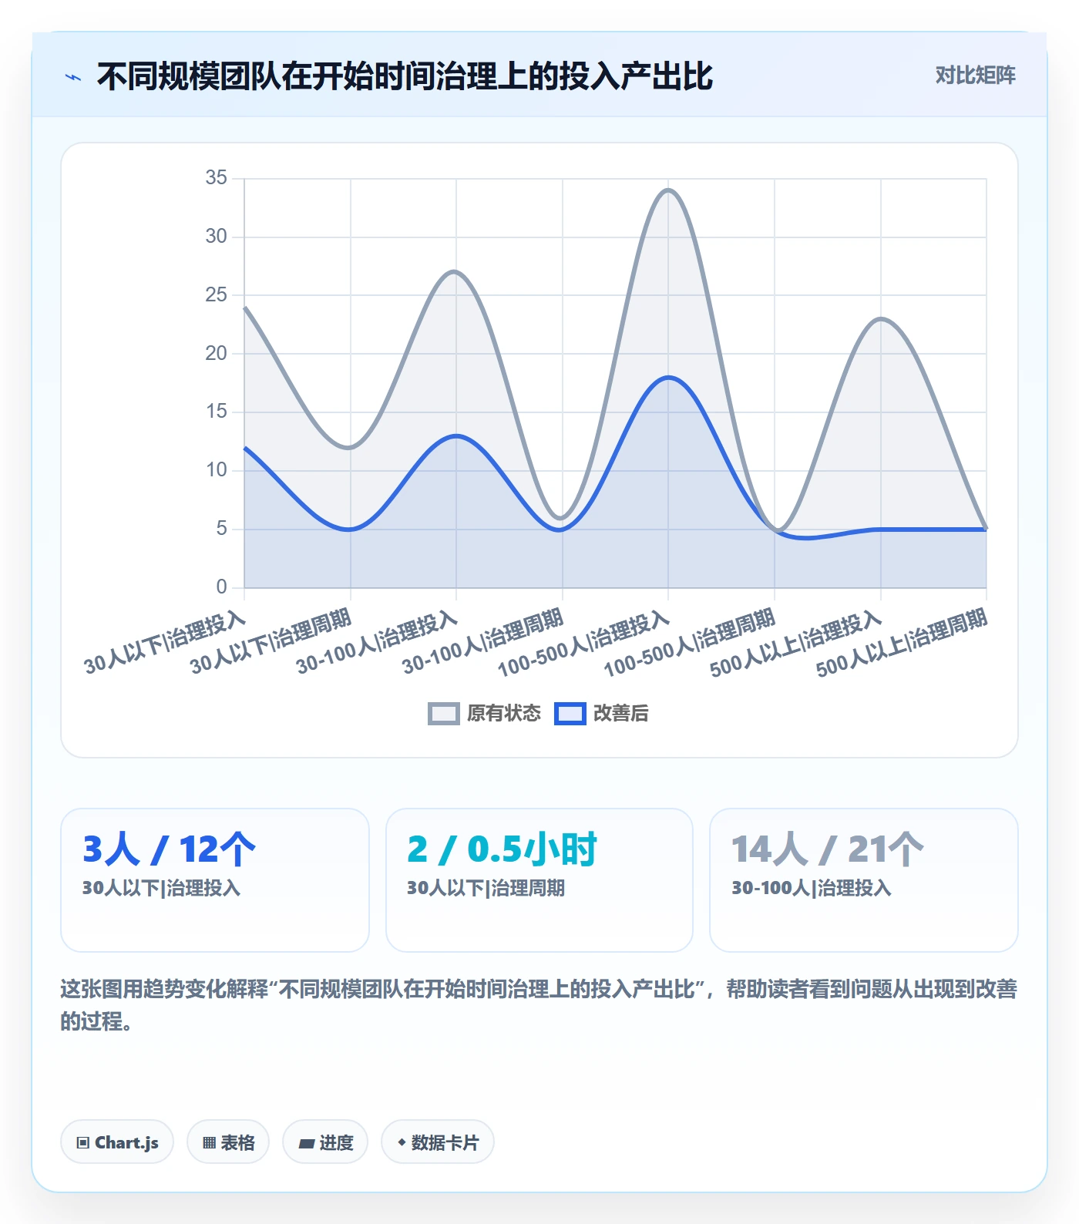Open the 2 / 0.5小时 data card
Image resolution: width=1079 pixels, height=1224 pixels.
pyautogui.click(x=539, y=880)
